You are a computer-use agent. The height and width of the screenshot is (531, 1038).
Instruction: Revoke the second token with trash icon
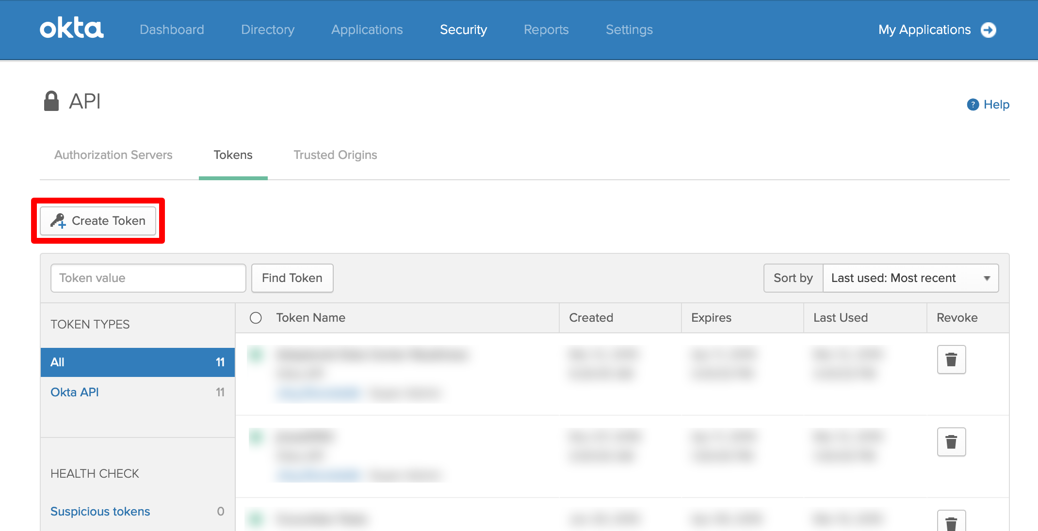[951, 442]
